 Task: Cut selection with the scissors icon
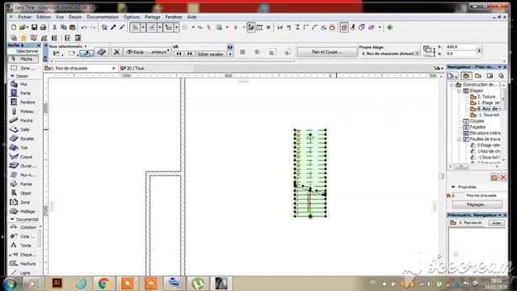point(55,27)
